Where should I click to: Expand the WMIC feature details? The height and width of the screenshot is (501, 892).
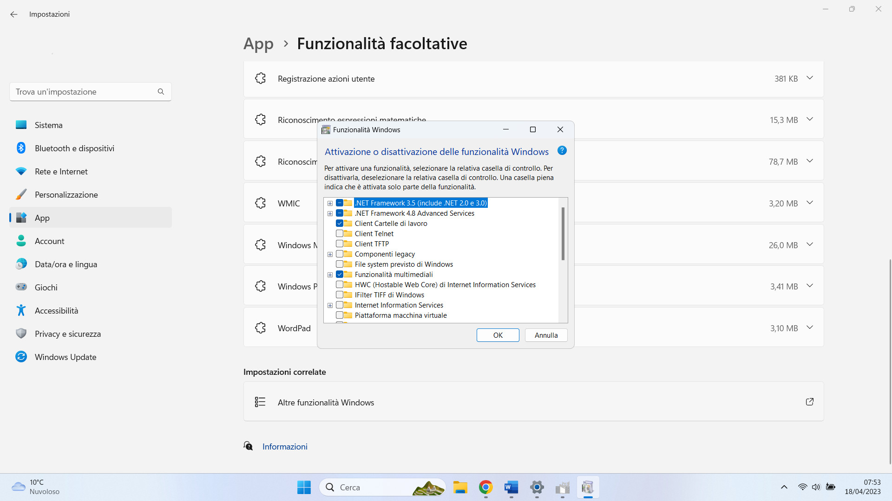[x=810, y=203]
